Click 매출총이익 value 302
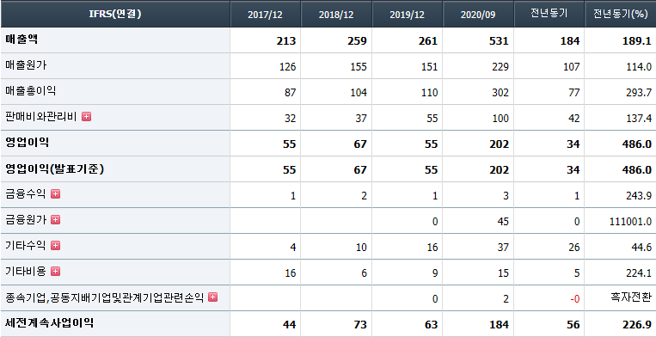Viewport: 656px width, 337px height. coord(500,93)
